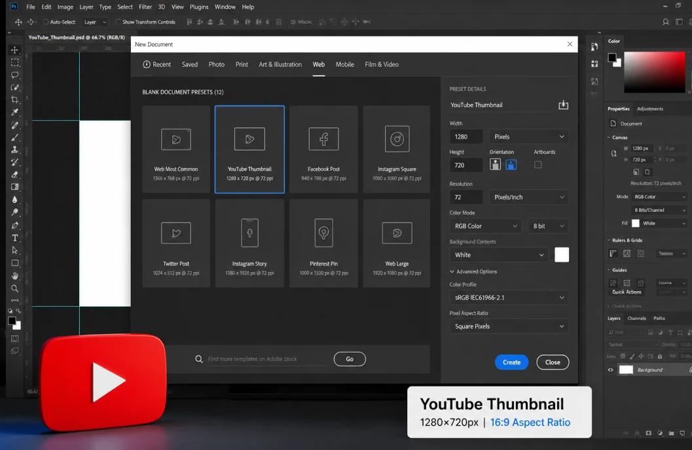Select the Eraser tool
The width and height of the screenshot is (692, 450).
point(14,175)
